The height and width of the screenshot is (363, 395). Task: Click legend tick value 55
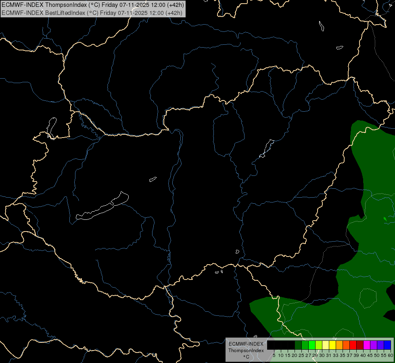[384, 355]
